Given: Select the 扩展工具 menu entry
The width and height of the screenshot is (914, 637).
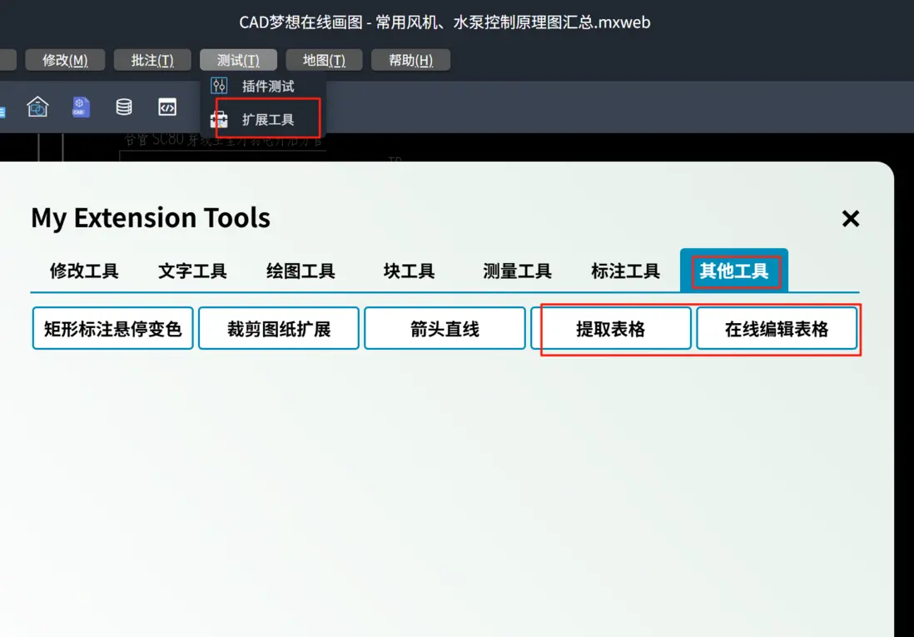Looking at the screenshot, I should pyautogui.click(x=263, y=120).
